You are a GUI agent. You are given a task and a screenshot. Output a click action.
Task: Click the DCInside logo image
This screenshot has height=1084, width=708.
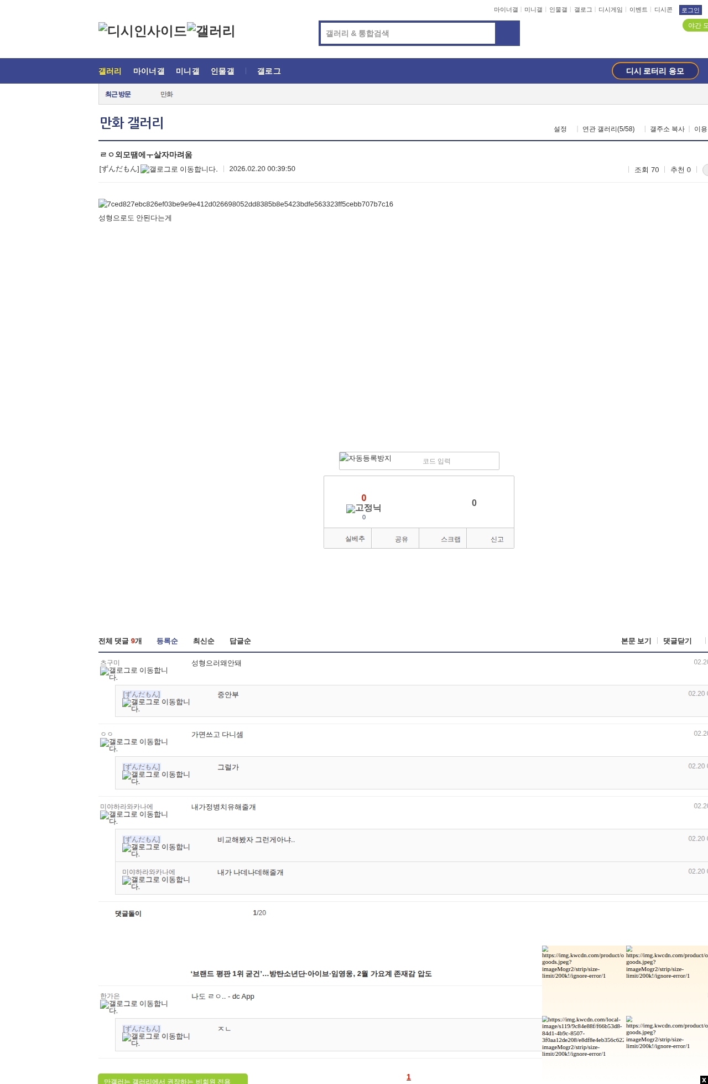coord(142,31)
